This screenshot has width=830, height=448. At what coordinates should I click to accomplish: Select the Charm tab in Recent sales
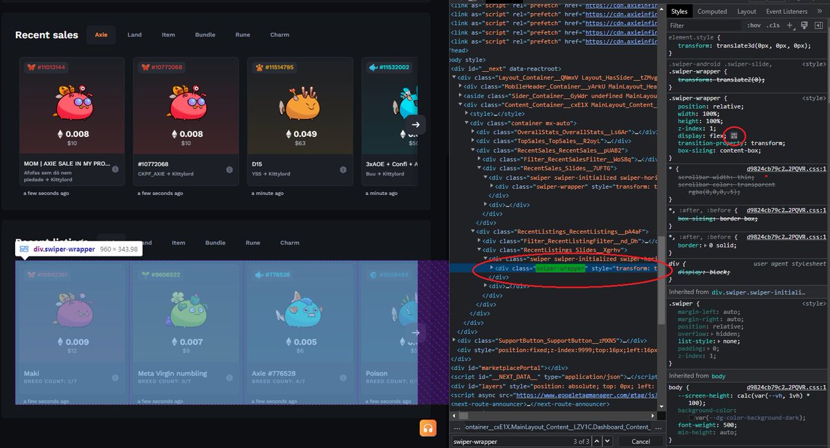tap(280, 35)
